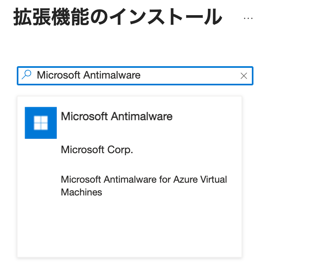Click the Windows logo extension icon

[41, 123]
